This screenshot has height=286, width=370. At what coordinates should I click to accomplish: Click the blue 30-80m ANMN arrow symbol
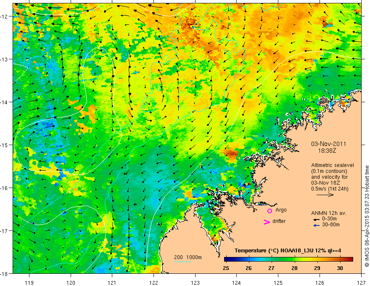317,225
